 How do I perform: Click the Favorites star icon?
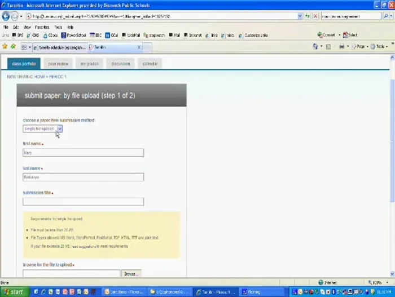click(5, 47)
